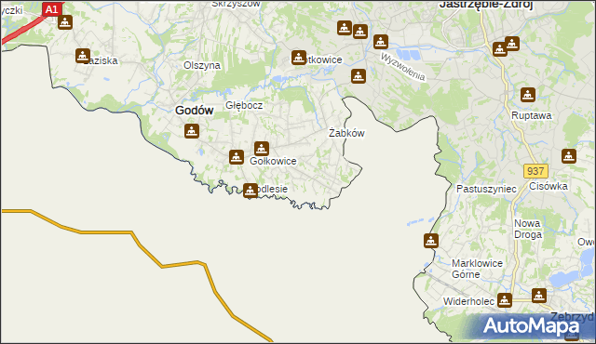
Task: Open the POI icon directly below Godów
Action: click(192, 131)
